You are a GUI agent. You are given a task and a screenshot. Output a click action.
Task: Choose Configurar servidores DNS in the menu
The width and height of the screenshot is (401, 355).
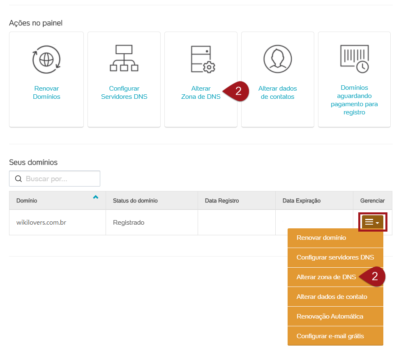(x=335, y=257)
